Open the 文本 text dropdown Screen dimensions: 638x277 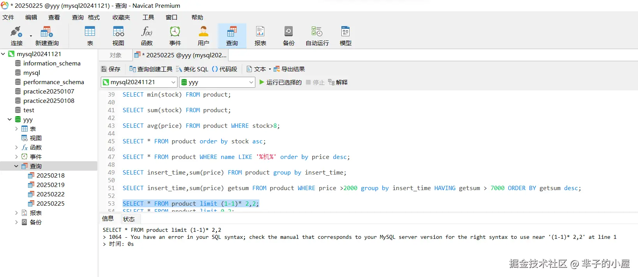point(258,69)
